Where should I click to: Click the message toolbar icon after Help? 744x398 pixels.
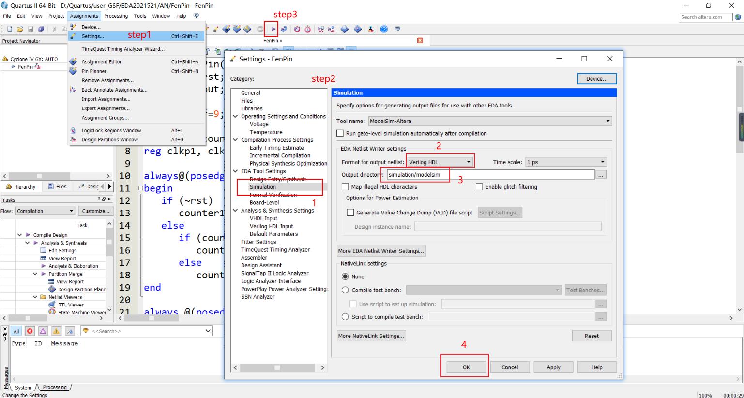pyautogui.click(x=397, y=29)
